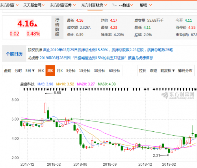
Task: Open the 龙虎榜 2019年03月28日 disclosure link
Action: pos(96,58)
